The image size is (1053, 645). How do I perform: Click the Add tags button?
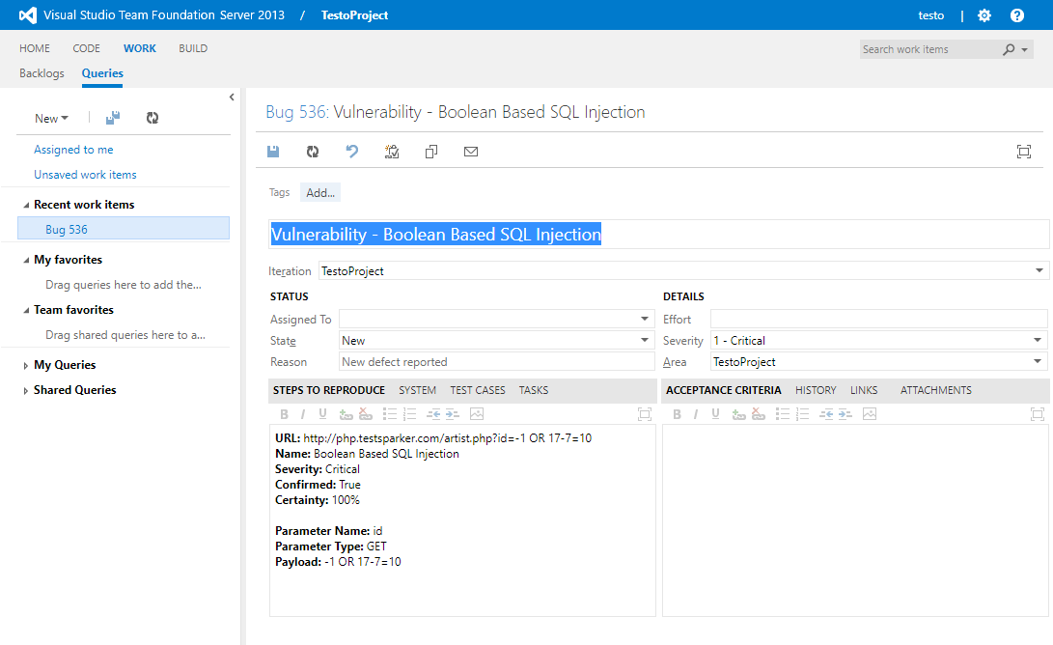(319, 192)
